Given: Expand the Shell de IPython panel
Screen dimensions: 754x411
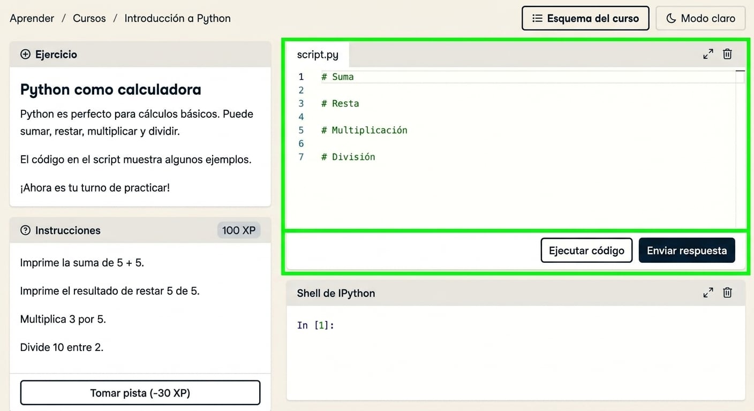Looking at the screenshot, I should click(708, 293).
